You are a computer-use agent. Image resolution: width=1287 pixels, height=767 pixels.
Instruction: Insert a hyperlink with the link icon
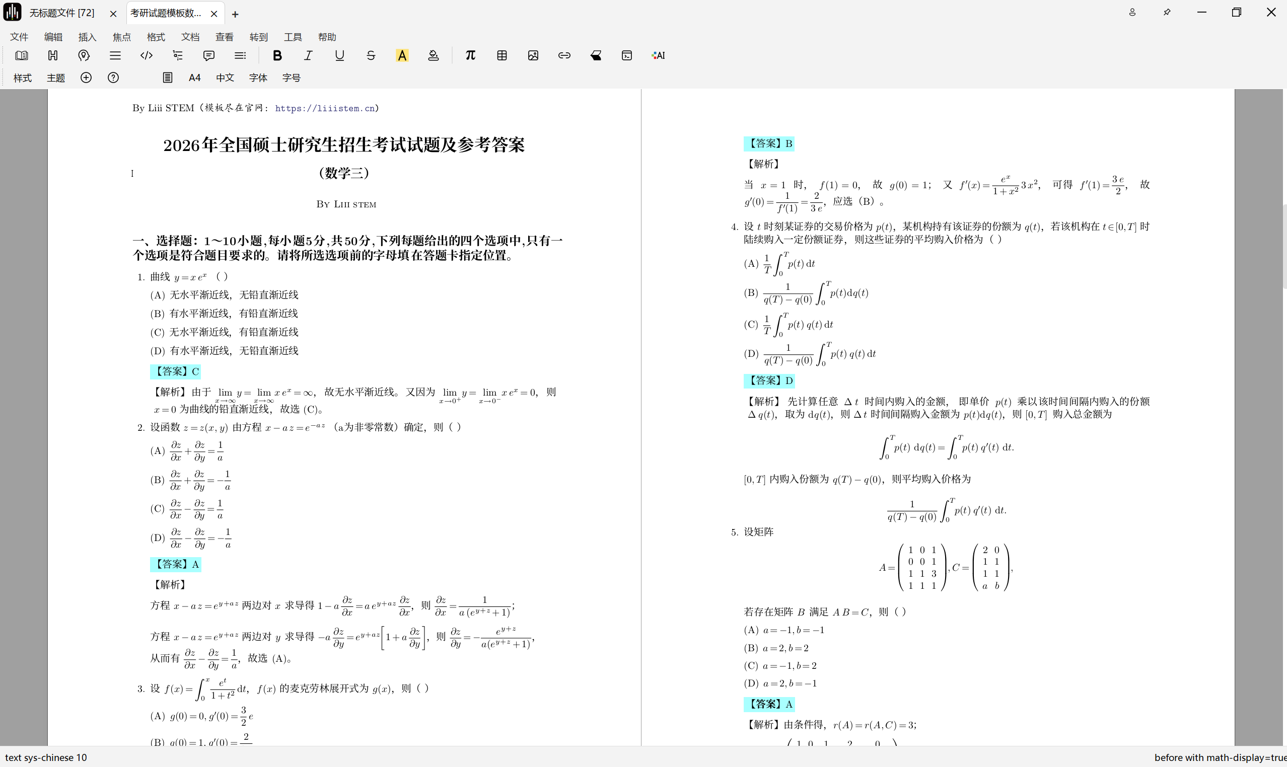coord(564,55)
